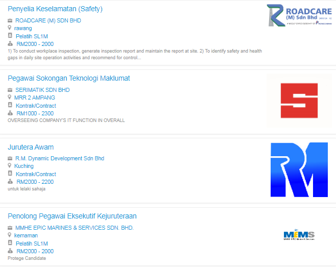Open Penolong Pegawai Eksekutif Kejuruteraan job listing
336x267 pixels.
click(x=72, y=216)
